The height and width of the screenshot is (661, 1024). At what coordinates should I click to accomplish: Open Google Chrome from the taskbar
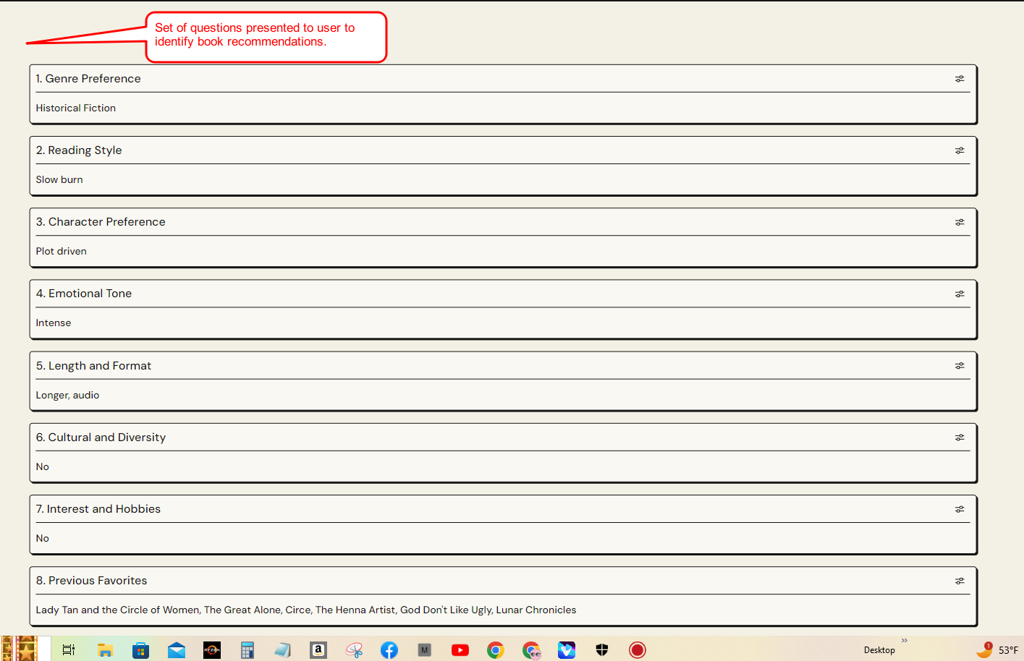pyautogui.click(x=496, y=650)
